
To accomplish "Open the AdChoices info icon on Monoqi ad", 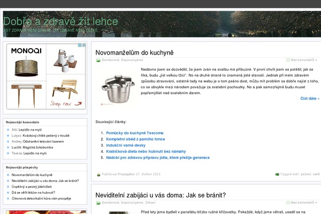I will point(80,45).
